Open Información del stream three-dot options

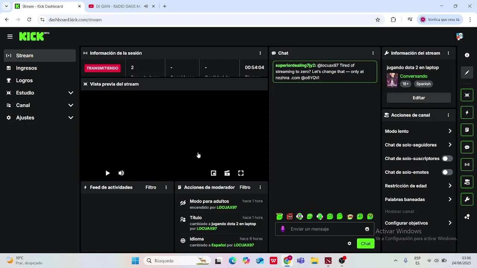(x=448, y=53)
